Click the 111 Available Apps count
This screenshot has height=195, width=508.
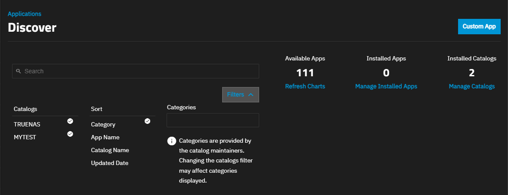click(305, 73)
